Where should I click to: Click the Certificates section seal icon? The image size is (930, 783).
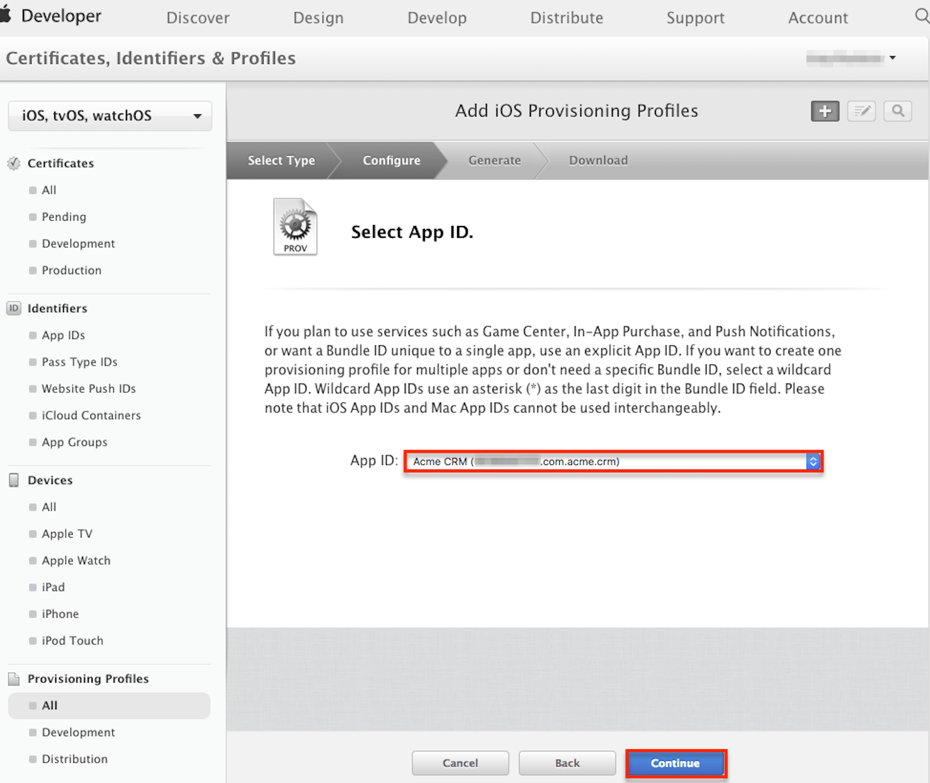14,163
